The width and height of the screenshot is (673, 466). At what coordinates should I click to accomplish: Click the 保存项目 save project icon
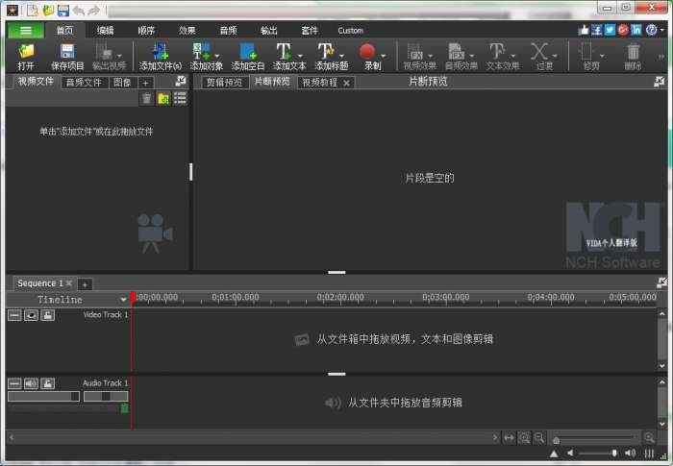(x=67, y=51)
